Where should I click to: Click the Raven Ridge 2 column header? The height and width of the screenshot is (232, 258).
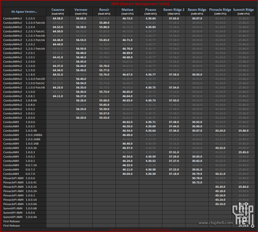tap(174, 12)
